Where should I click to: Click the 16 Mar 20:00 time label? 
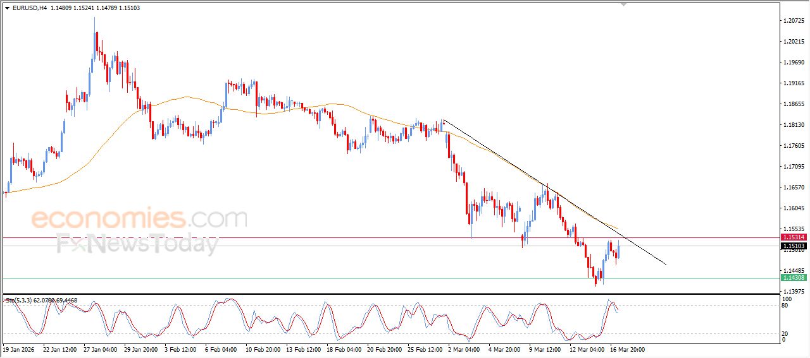(x=627, y=349)
